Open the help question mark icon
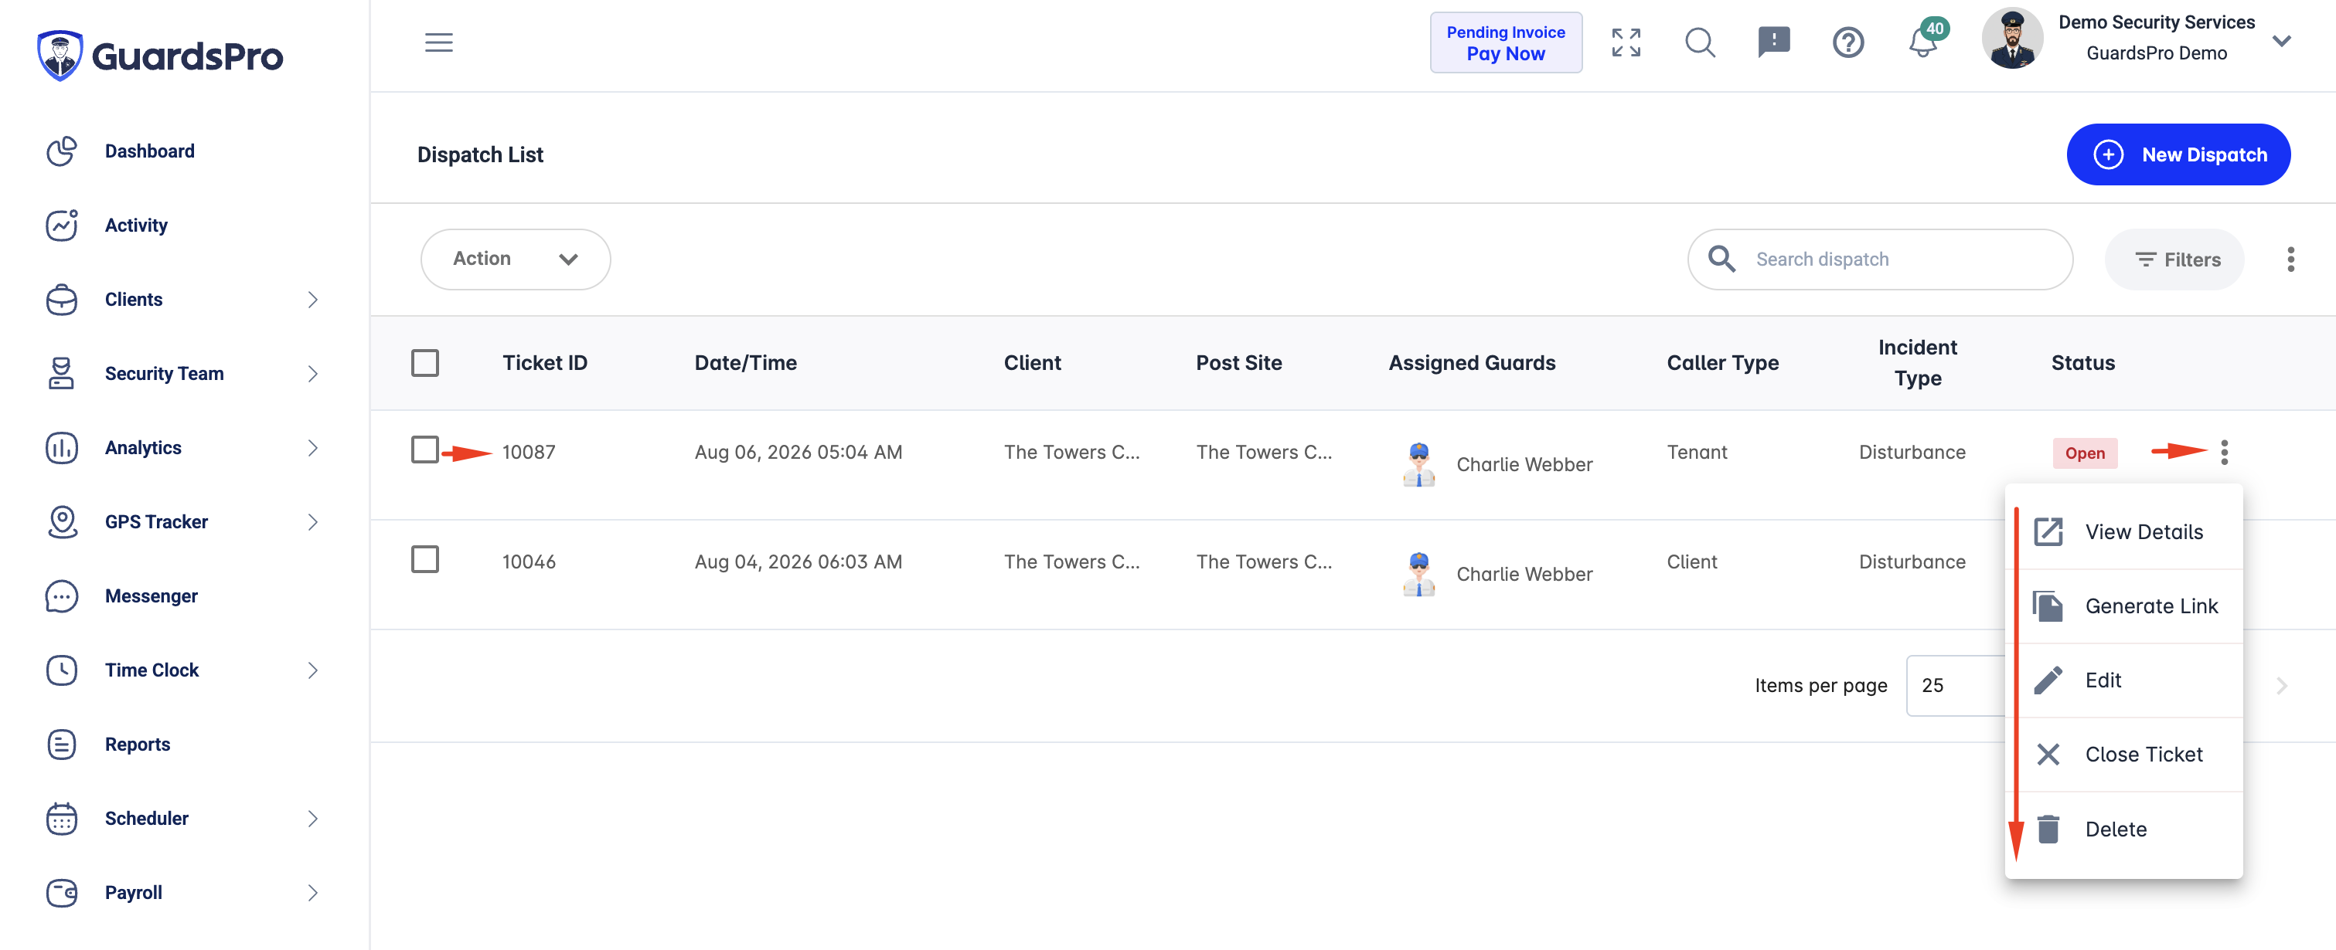2336x950 pixels. [1848, 42]
